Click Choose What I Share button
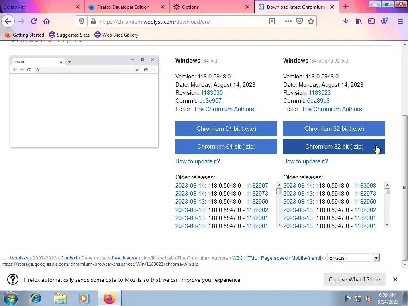Viewport: 408px width, 306px height. (x=354, y=279)
